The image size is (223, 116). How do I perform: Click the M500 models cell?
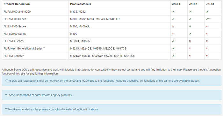pyautogui.click(x=119, y=34)
